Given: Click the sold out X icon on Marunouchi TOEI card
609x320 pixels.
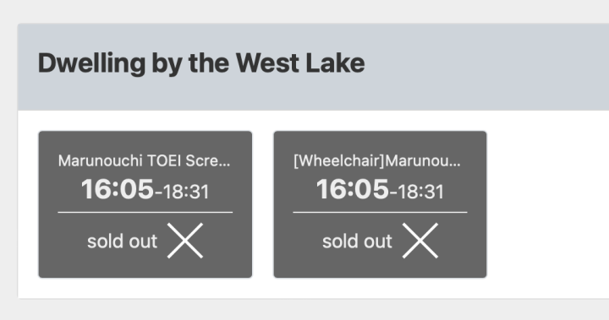Looking at the screenshot, I should tap(185, 241).
